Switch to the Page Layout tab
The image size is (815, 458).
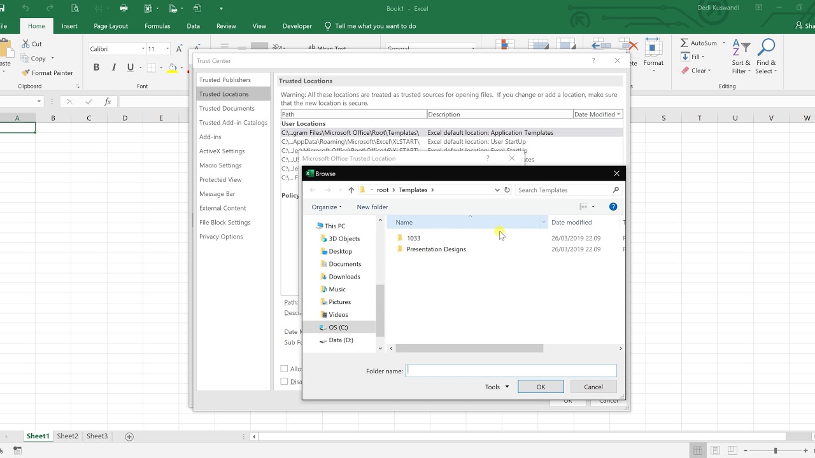point(111,26)
